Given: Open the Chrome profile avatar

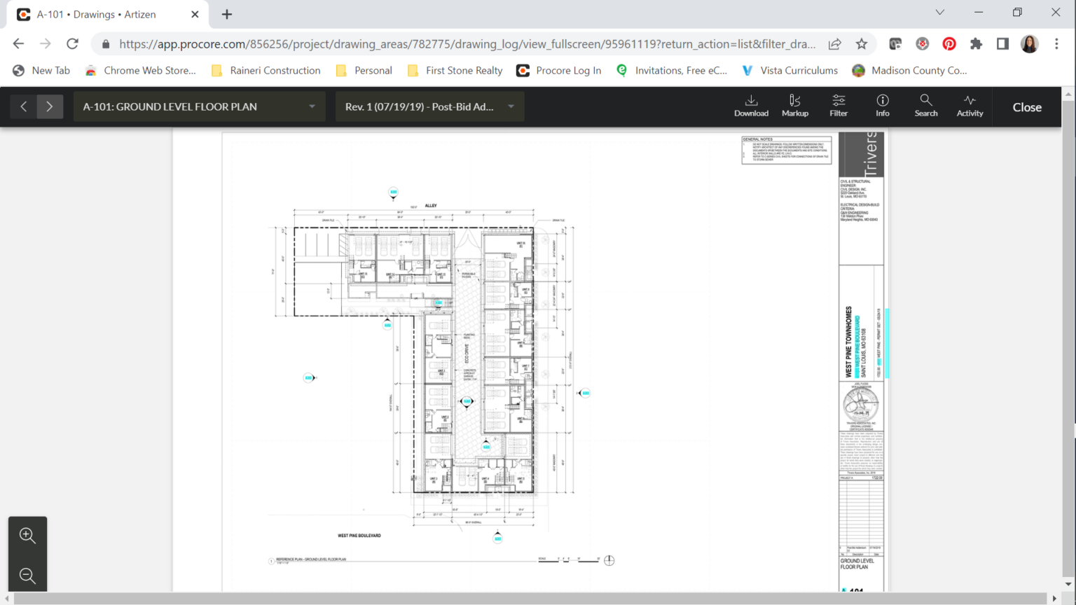Looking at the screenshot, I should coord(1029,43).
